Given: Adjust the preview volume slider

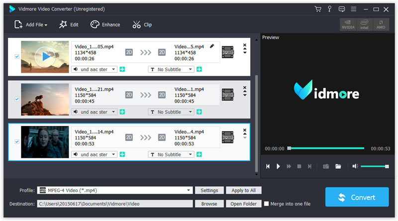Looking at the screenshot, I should click(x=374, y=166).
